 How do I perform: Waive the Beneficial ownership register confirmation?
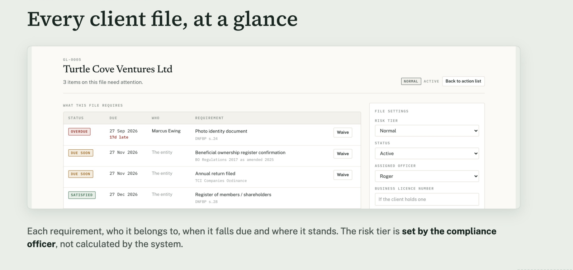pyautogui.click(x=343, y=154)
